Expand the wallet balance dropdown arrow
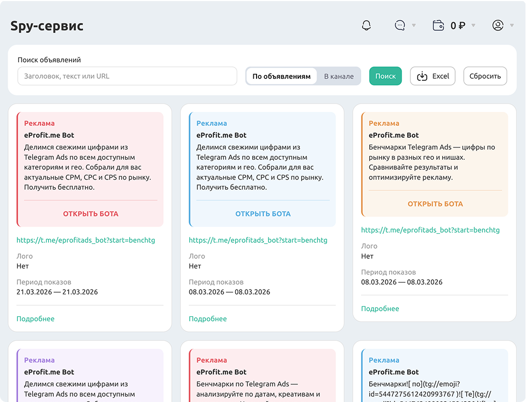The height and width of the screenshot is (402, 526). point(473,26)
